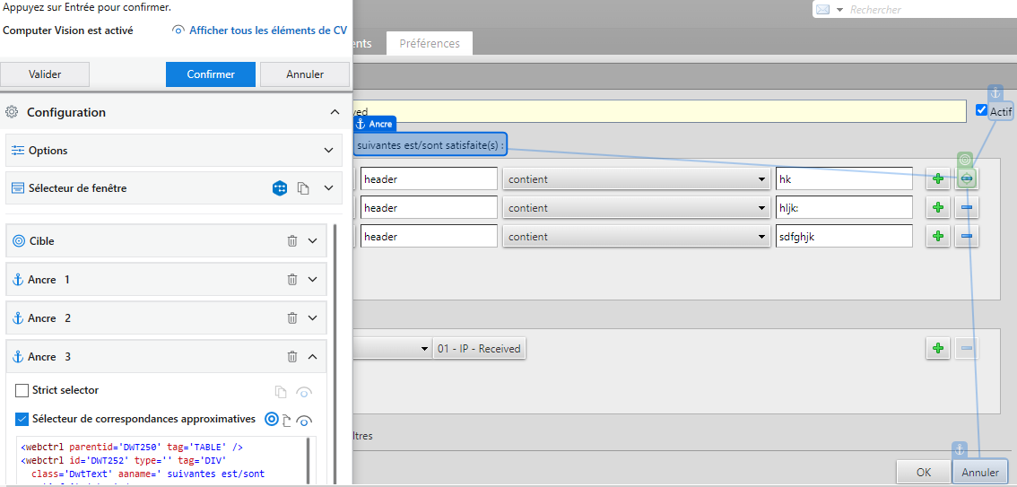1017x487 pixels.
Task: Click the target icon next to Cible
Action: pyautogui.click(x=19, y=240)
